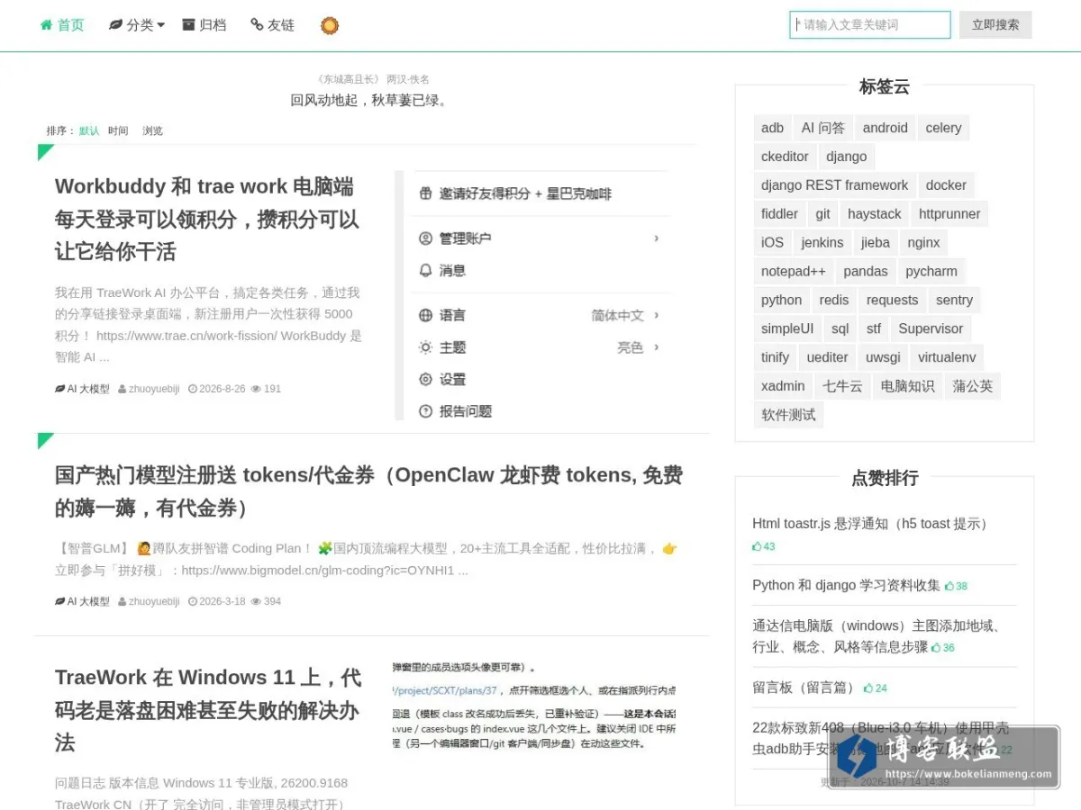The height and width of the screenshot is (810, 1081).
Task: Open Html toastr.js 悬浮通知 ranked article
Action: [x=872, y=524]
